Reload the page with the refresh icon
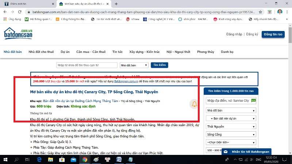This screenshot has height=164, width=292. point(20,12)
